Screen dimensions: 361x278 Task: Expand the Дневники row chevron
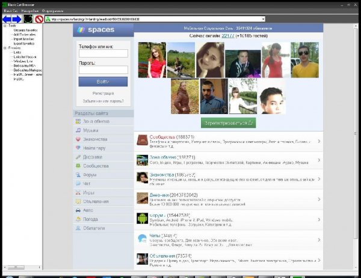point(319,199)
